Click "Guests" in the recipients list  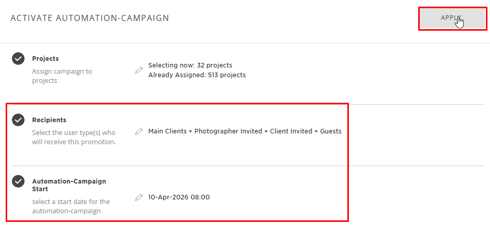330,131
